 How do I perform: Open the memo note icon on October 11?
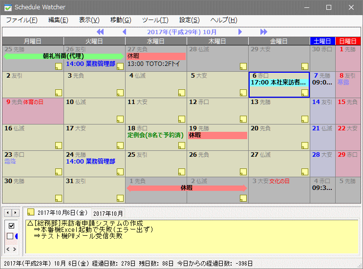pyautogui.click(x=182, y=119)
